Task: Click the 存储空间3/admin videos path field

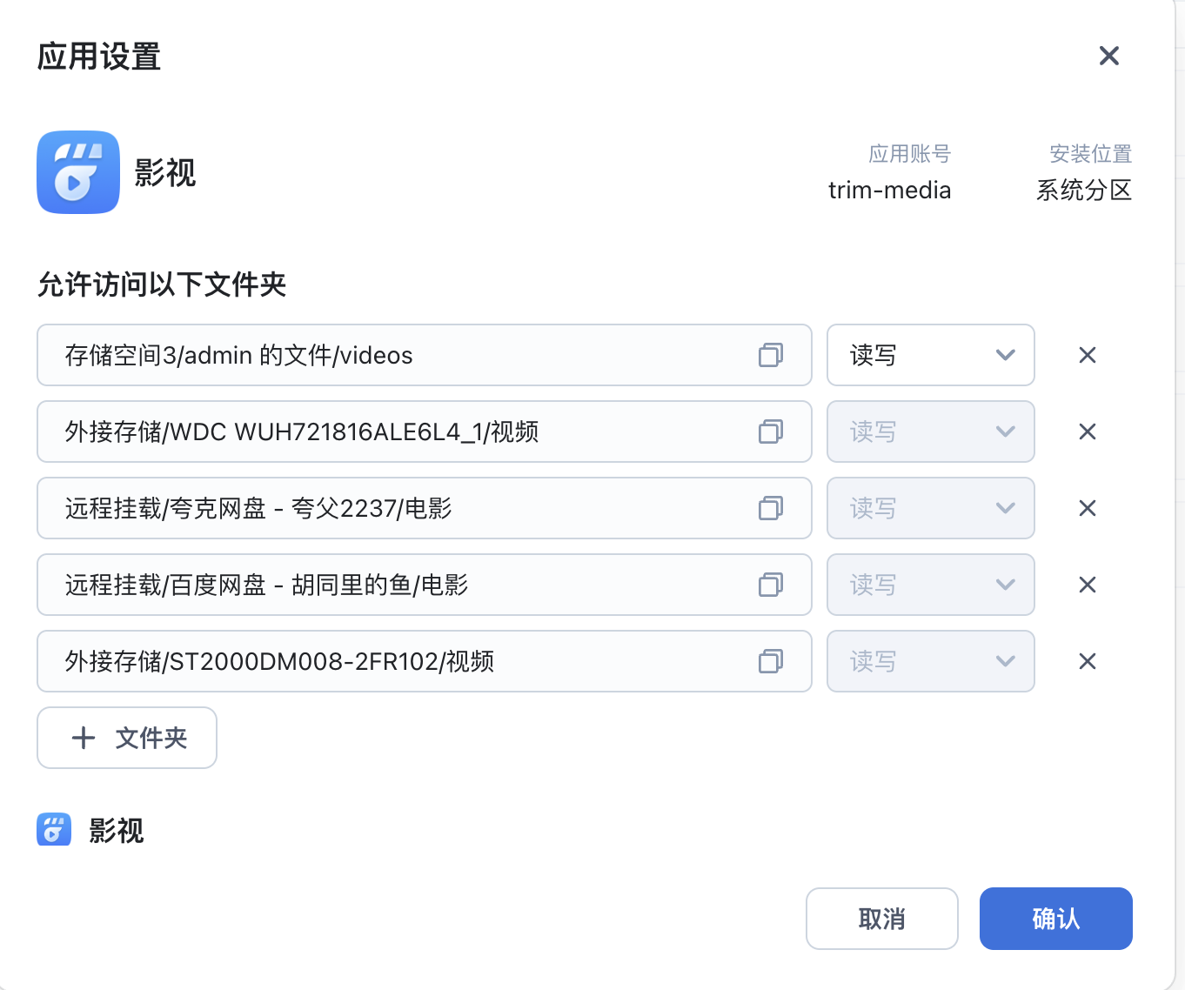Action: 392,355
